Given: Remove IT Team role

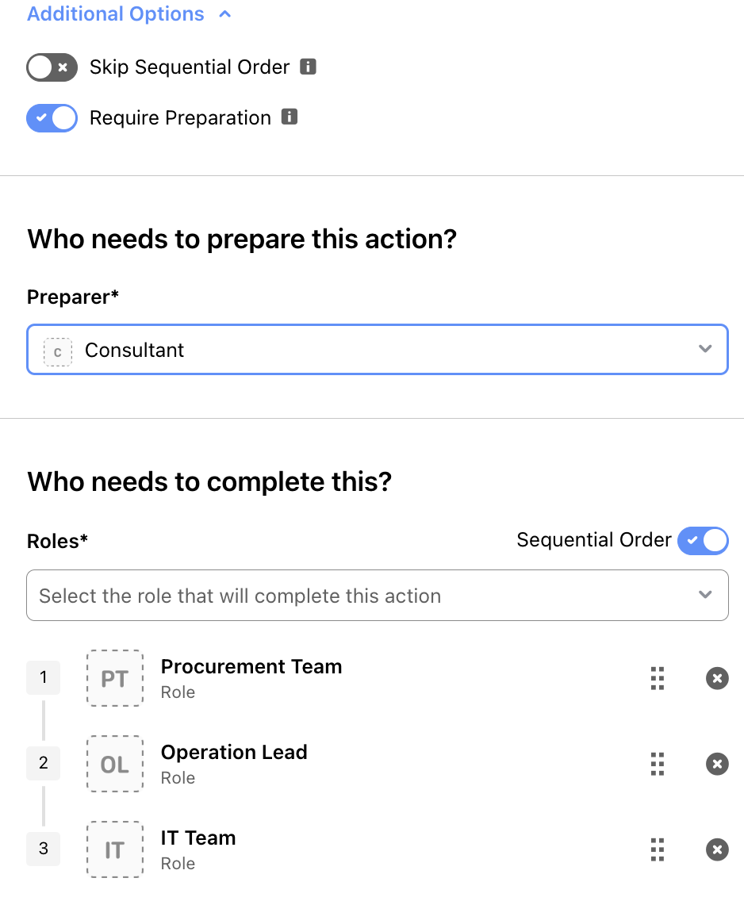Looking at the screenshot, I should 717,849.
